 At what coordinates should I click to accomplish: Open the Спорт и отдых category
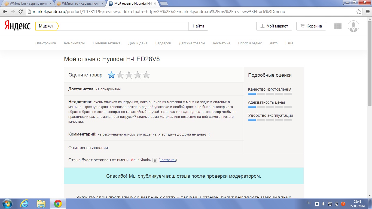250,43
